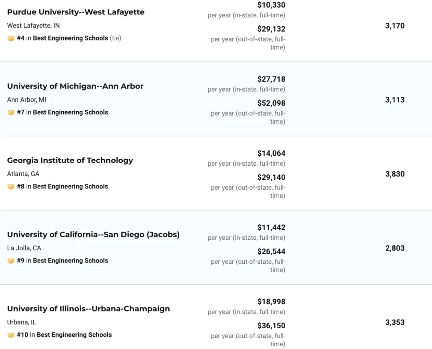The height and width of the screenshot is (349, 432).
Task: Click the badge icon next to #9 ranking
Action: (x=11, y=261)
